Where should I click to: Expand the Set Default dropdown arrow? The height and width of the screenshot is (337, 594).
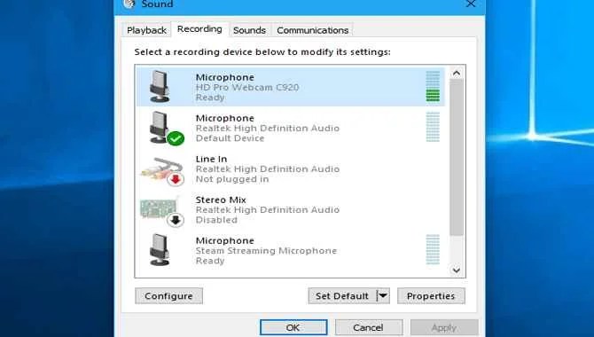click(383, 296)
